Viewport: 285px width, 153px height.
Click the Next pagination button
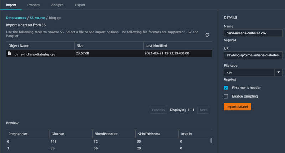pos(203,110)
